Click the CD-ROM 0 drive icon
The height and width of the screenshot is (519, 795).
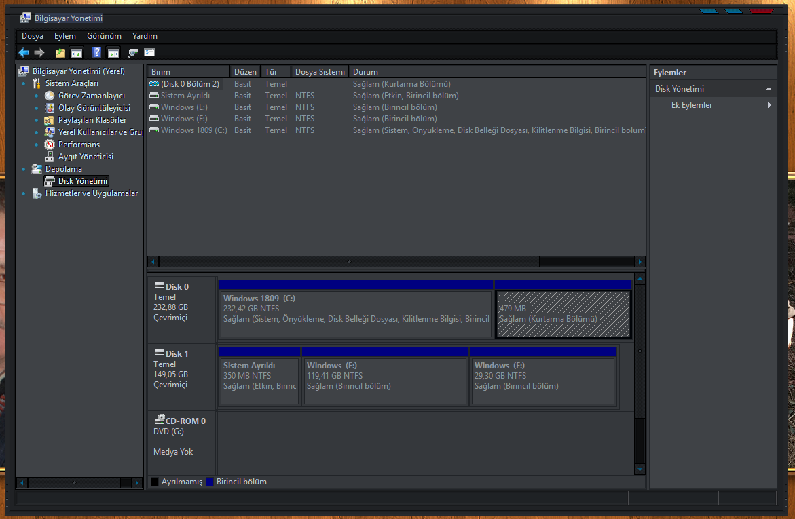159,419
